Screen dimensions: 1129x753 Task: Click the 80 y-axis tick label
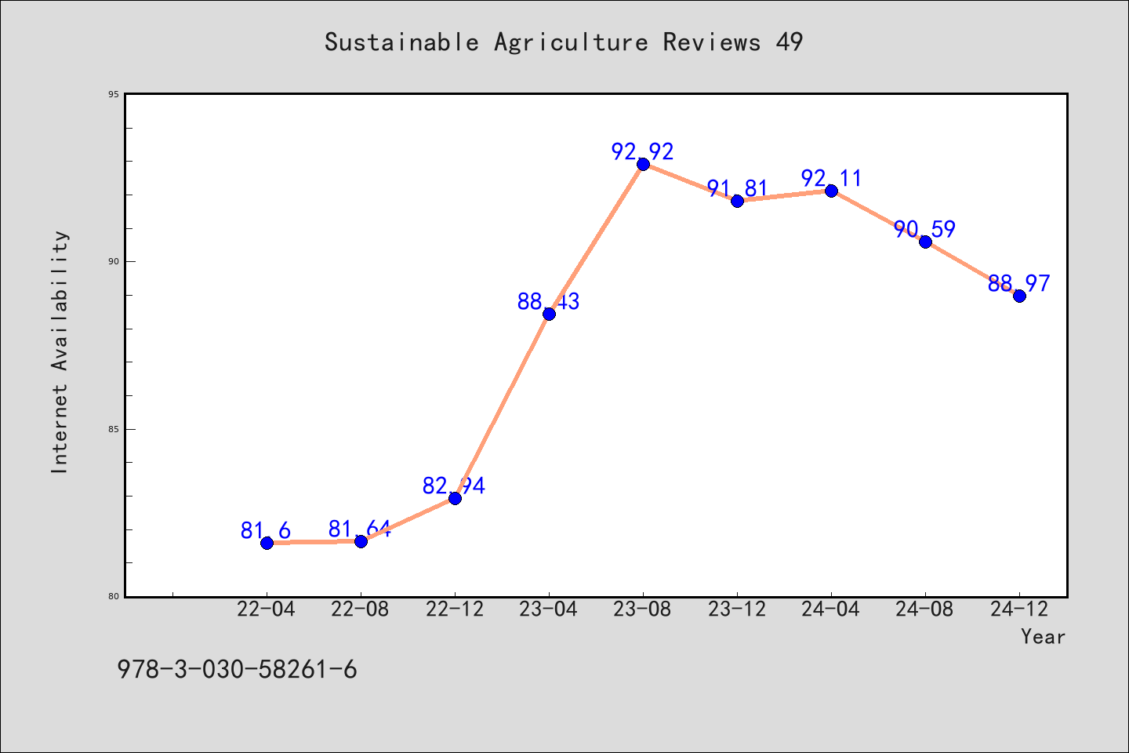coord(114,597)
